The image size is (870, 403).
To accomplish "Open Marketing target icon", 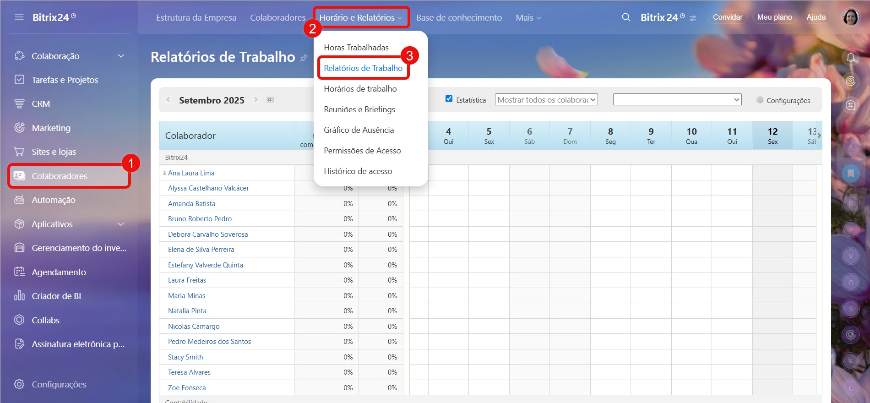I will coord(19,128).
